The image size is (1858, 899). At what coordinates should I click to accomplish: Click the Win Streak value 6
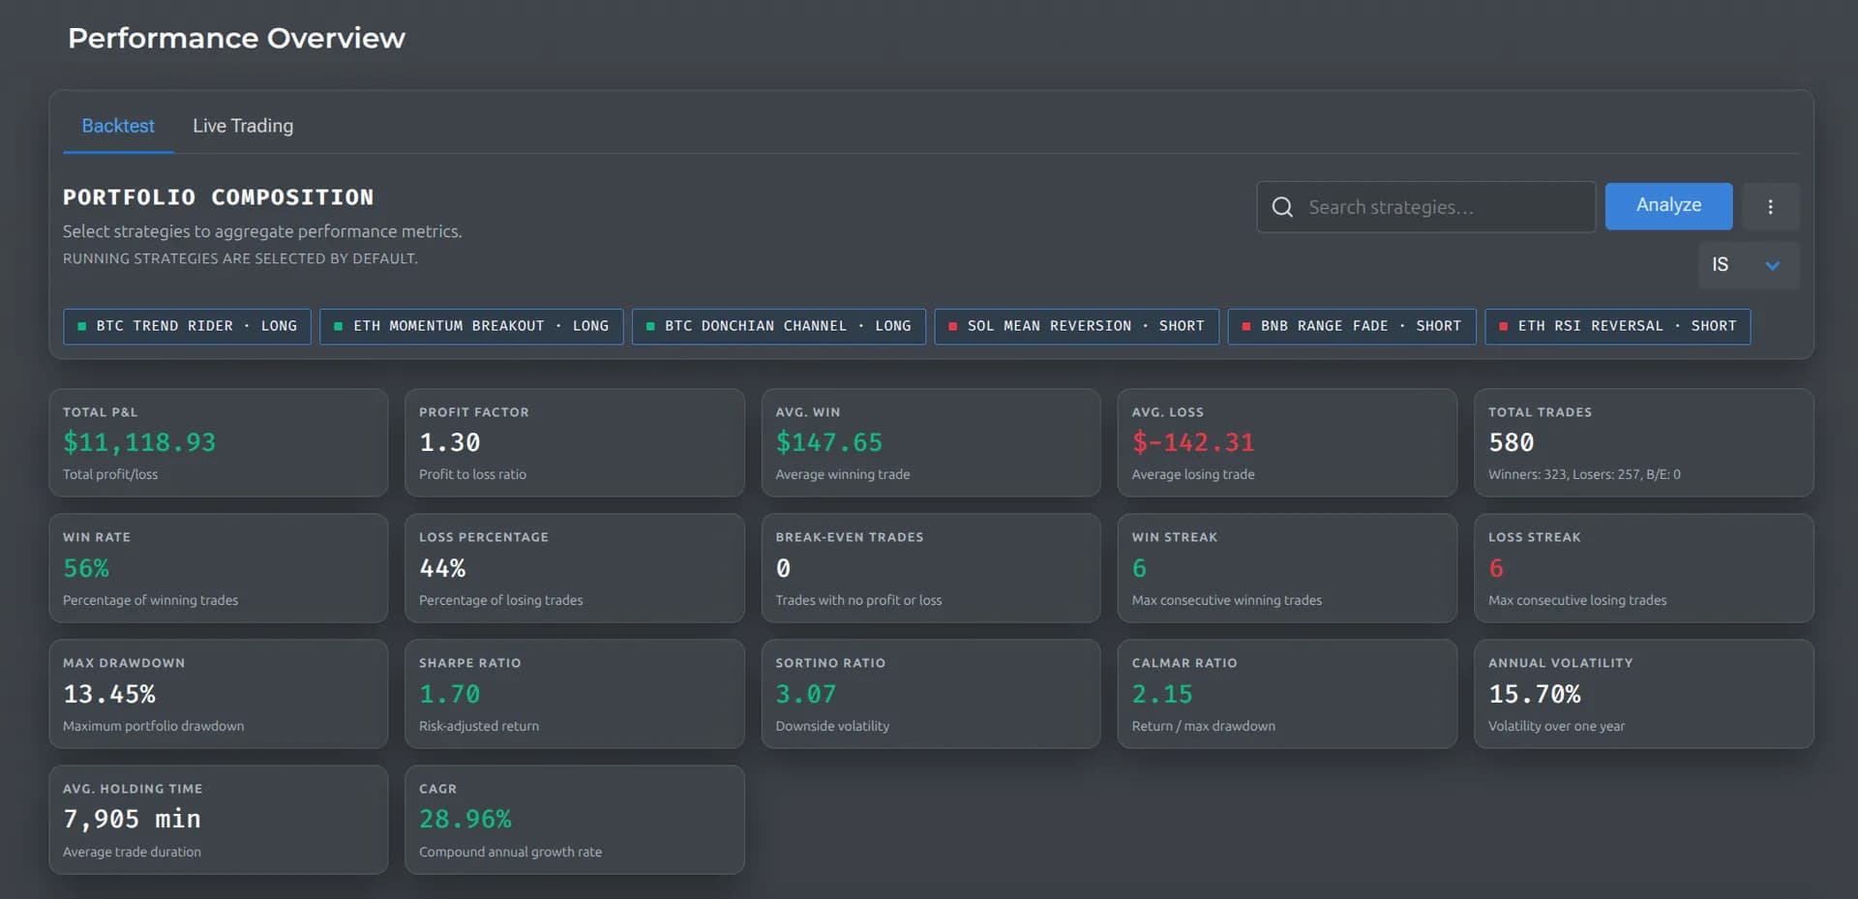click(1139, 568)
